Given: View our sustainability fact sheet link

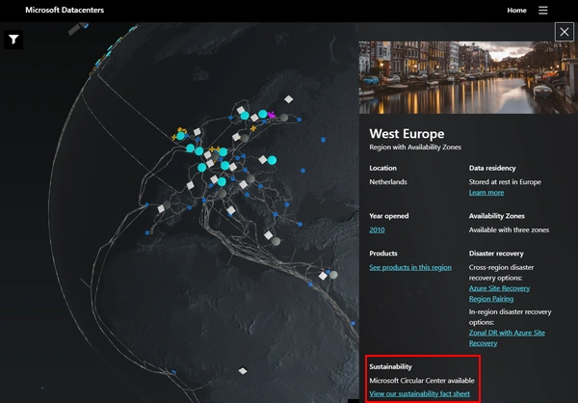Looking at the screenshot, I should click(419, 393).
